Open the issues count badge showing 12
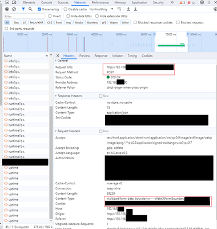 pos(191,3)
